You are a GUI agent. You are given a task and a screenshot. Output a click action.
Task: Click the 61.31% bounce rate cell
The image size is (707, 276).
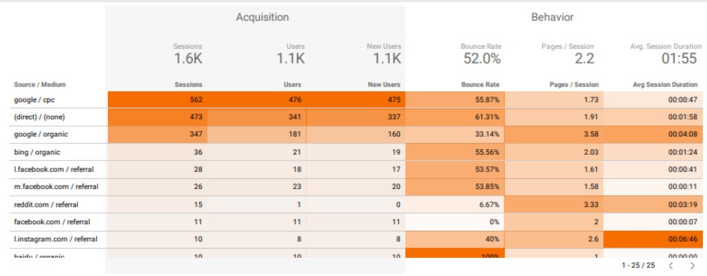pyautogui.click(x=455, y=117)
